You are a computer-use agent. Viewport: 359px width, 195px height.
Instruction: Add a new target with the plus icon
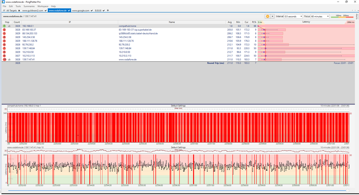tap(108, 10)
